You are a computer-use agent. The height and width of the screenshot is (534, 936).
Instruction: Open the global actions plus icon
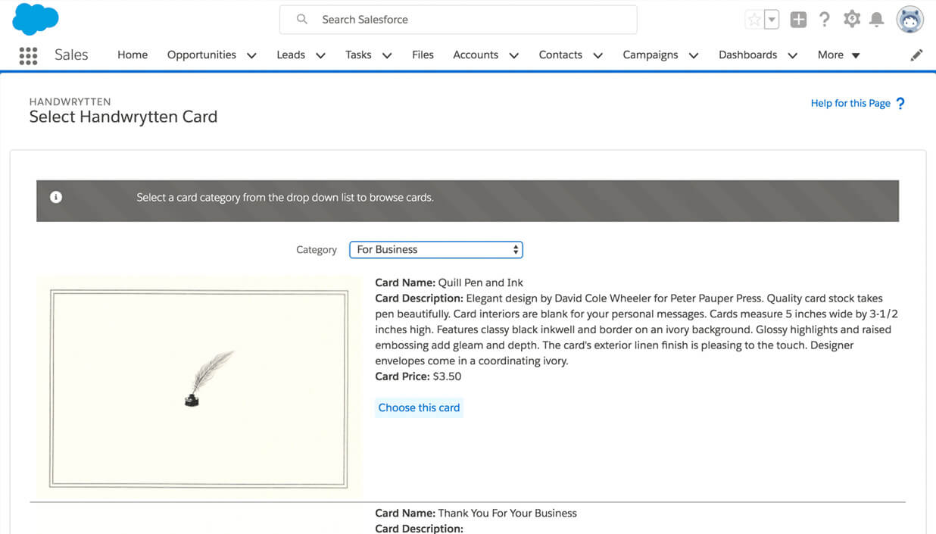pyautogui.click(x=798, y=20)
